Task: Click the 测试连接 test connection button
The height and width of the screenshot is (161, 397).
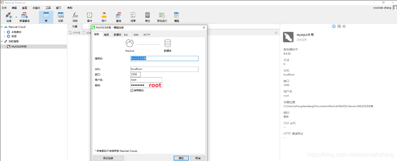Action: 108,158
